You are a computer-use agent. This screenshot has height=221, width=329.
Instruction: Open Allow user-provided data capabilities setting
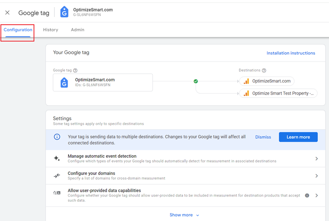tap(185, 195)
